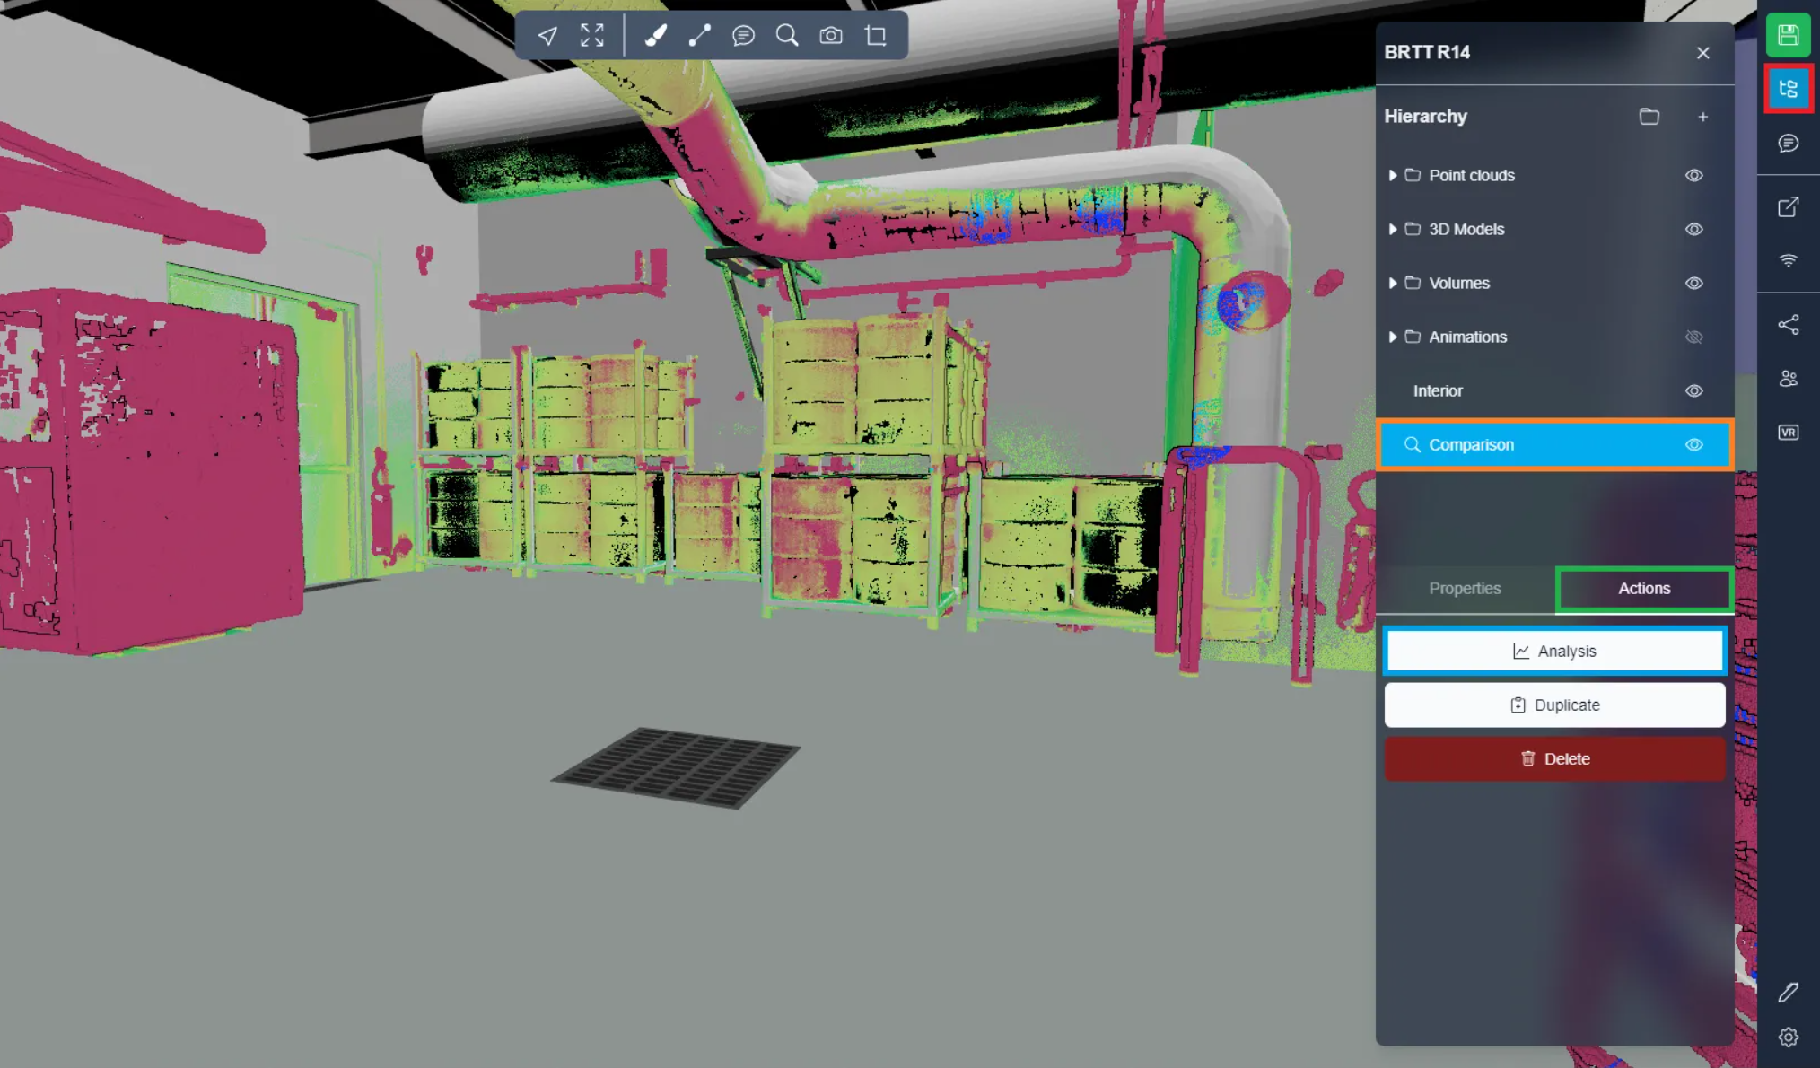Viewport: 1820px width, 1068px height.
Task: Select the Actions tab
Action: 1644,589
